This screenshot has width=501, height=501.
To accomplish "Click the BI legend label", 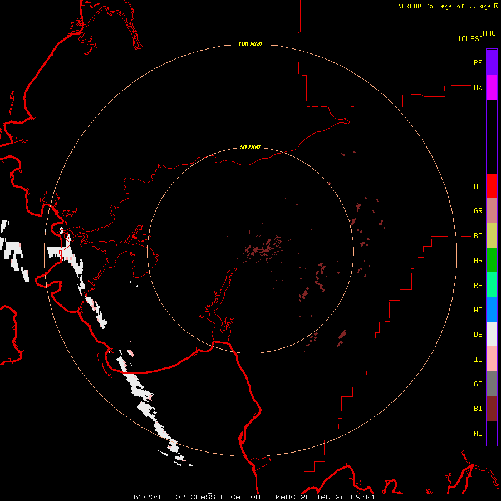I will coord(478,409).
